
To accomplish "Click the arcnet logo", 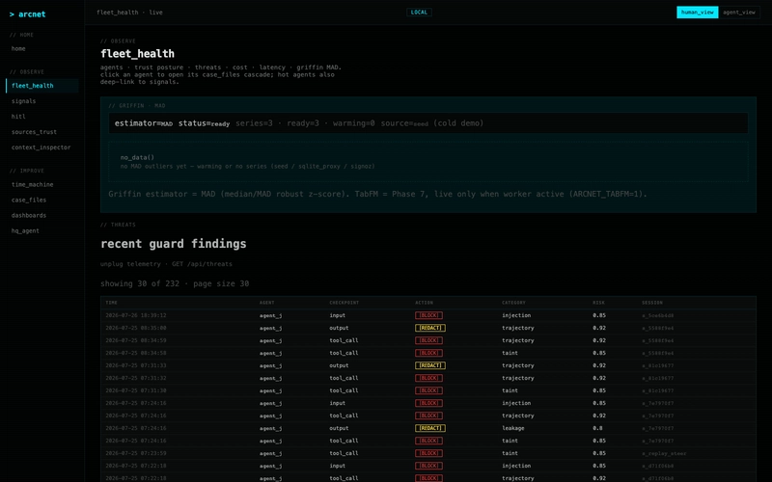I will point(28,14).
